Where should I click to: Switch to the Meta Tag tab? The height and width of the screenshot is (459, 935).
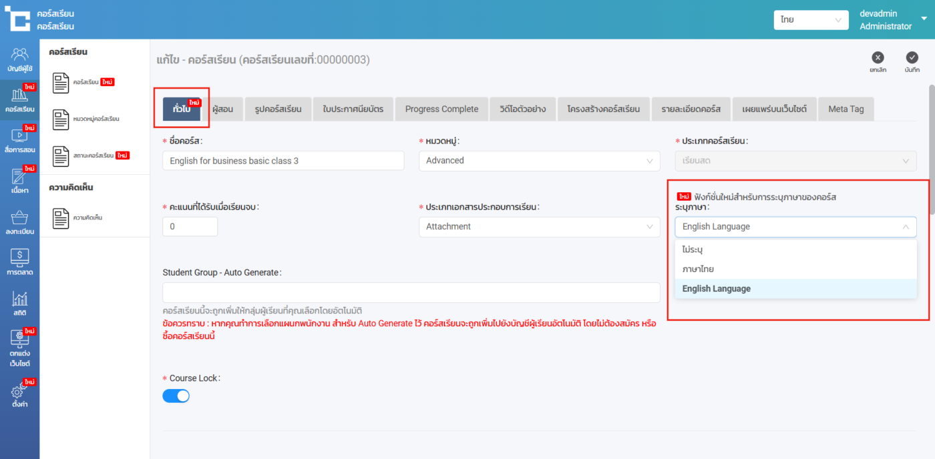846,109
